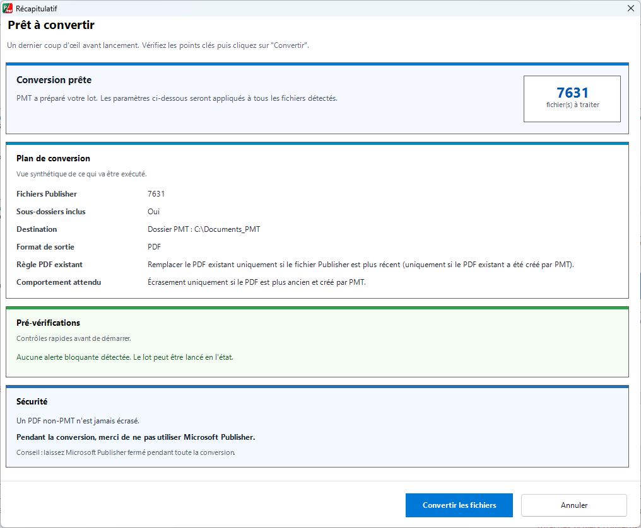Click the Récapitulatif window title text
Viewport: 641px width, 528px height.
point(37,9)
